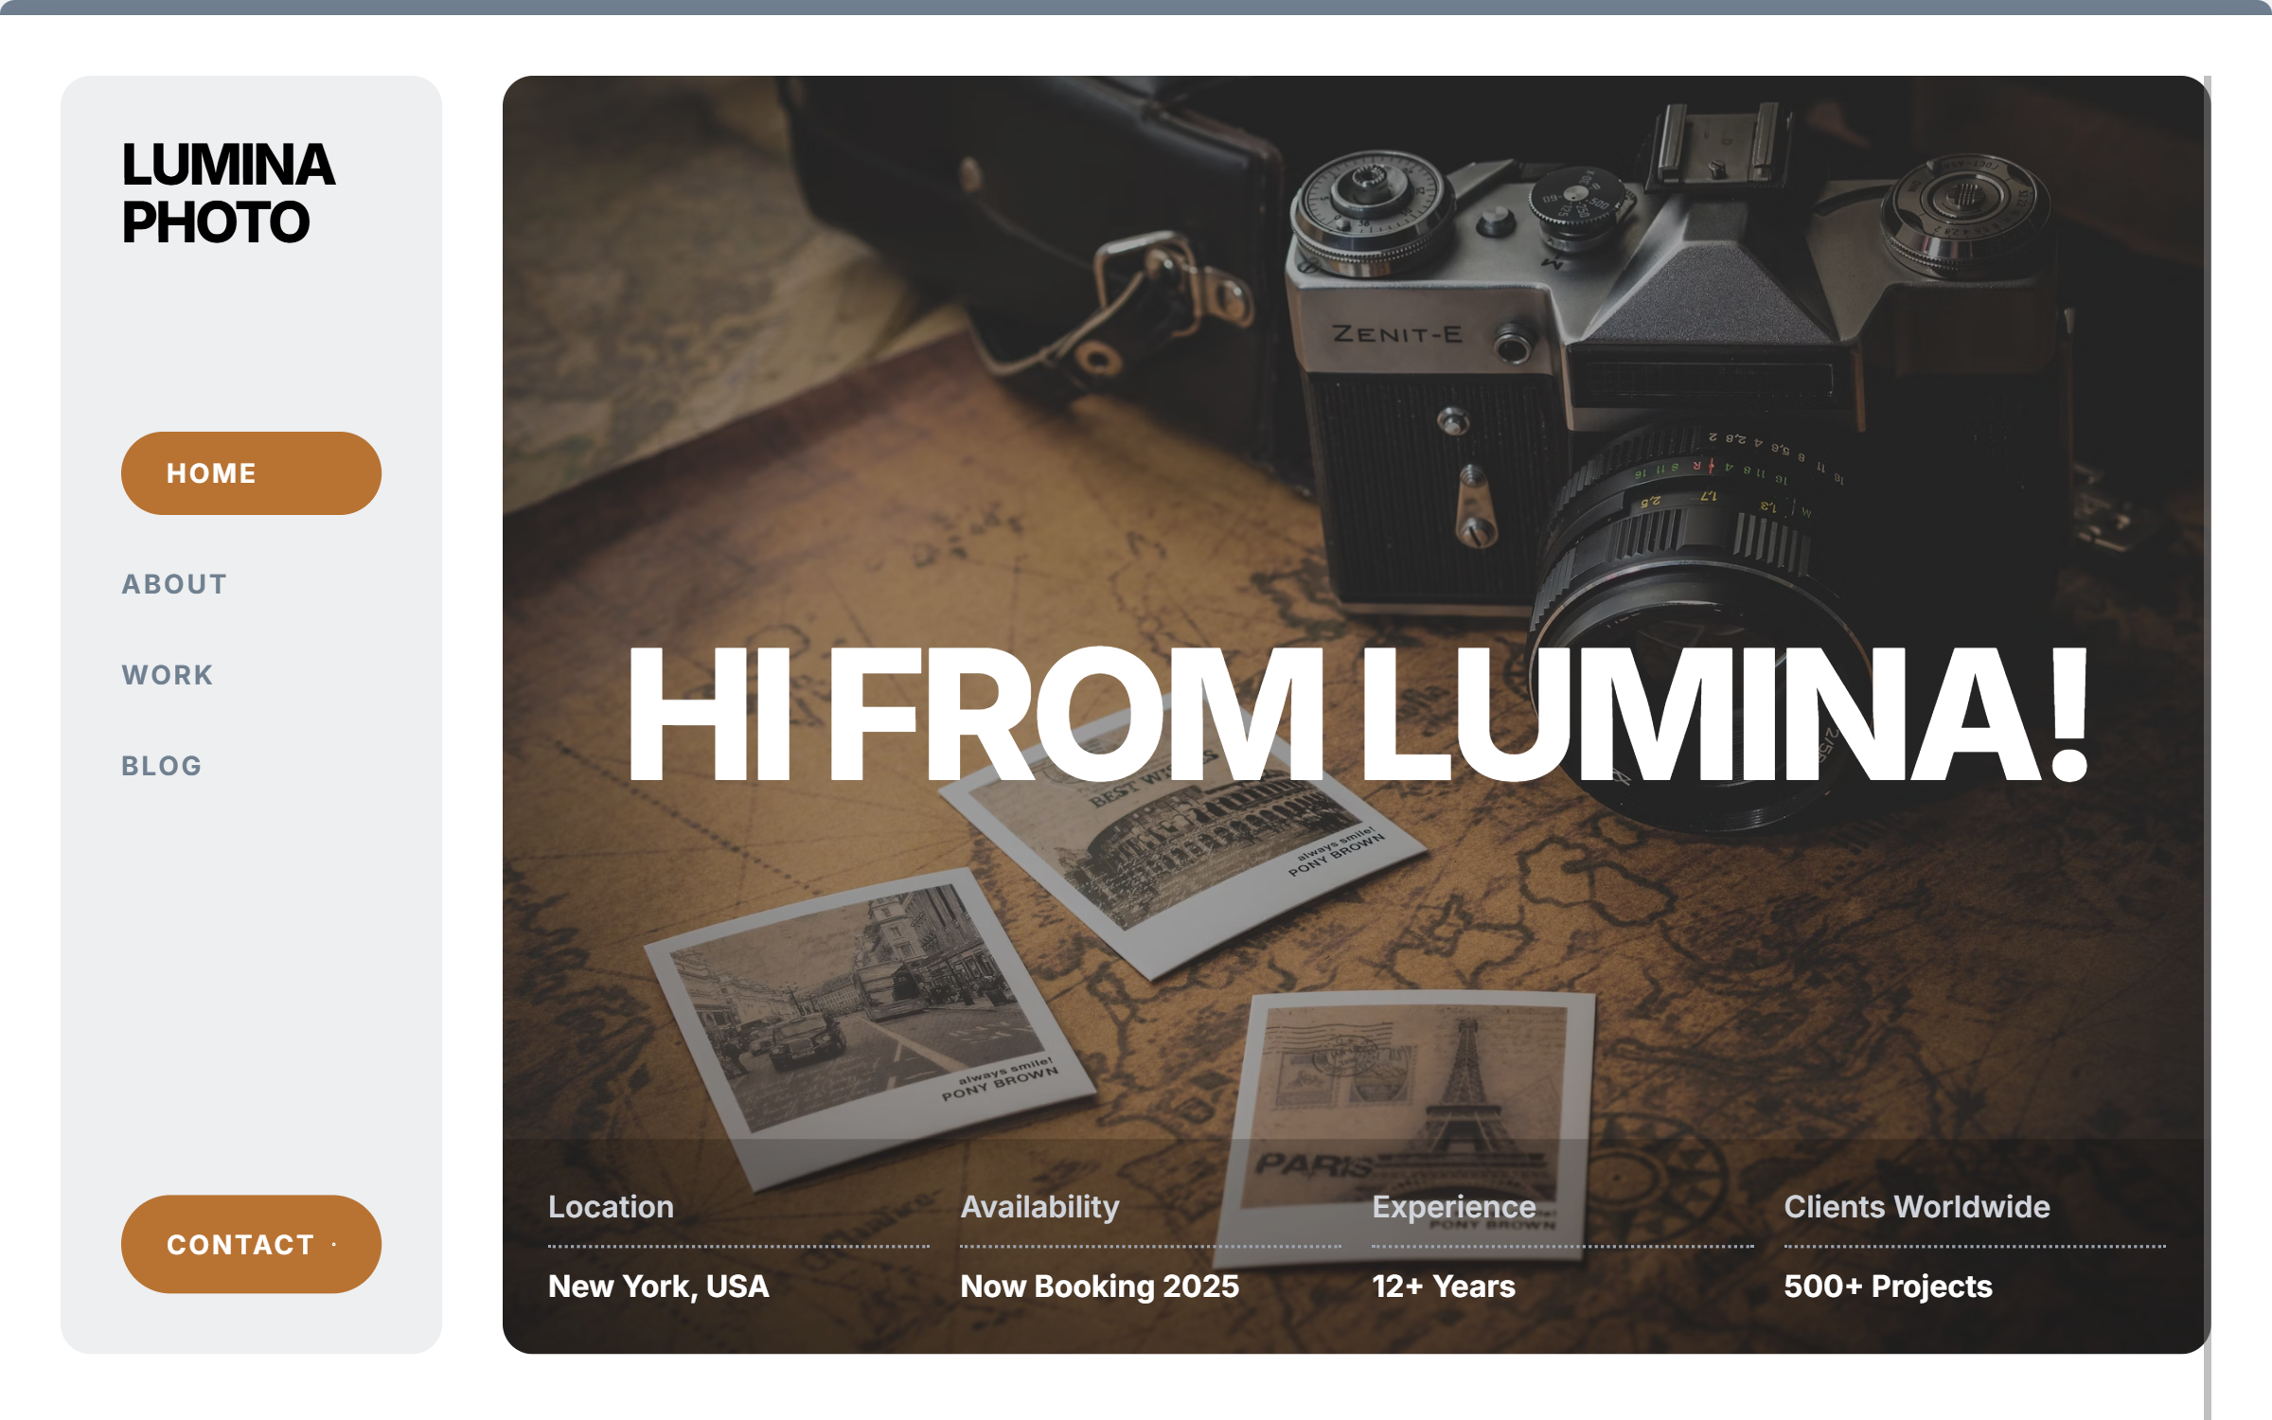Select the Clients Worldwide label
The width and height of the screenshot is (2272, 1420).
point(1917,1207)
